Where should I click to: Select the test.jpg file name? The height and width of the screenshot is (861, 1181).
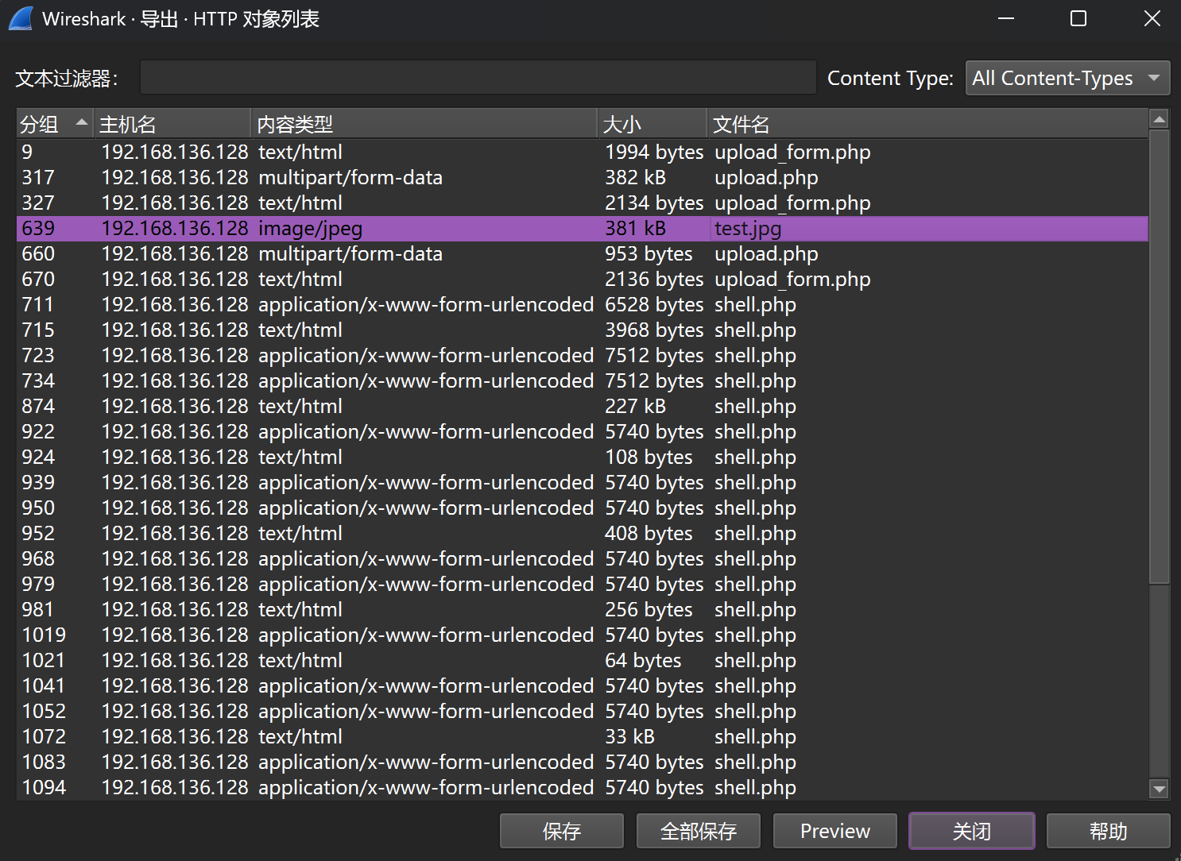click(x=748, y=229)
